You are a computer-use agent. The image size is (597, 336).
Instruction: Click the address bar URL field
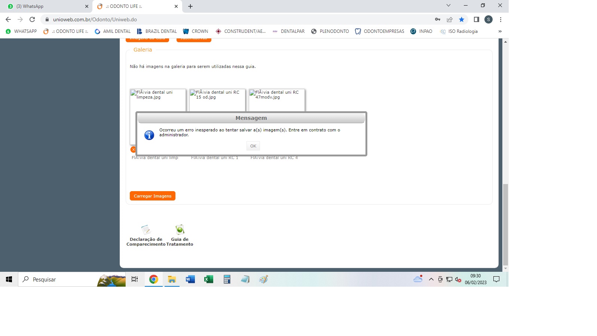239,19
